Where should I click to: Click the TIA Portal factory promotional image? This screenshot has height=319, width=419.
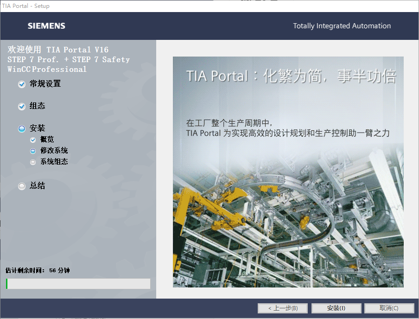pyautogui.click(x=288, y=172)
